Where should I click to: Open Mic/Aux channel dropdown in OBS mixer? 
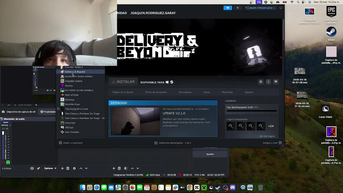tap(11, 125)
